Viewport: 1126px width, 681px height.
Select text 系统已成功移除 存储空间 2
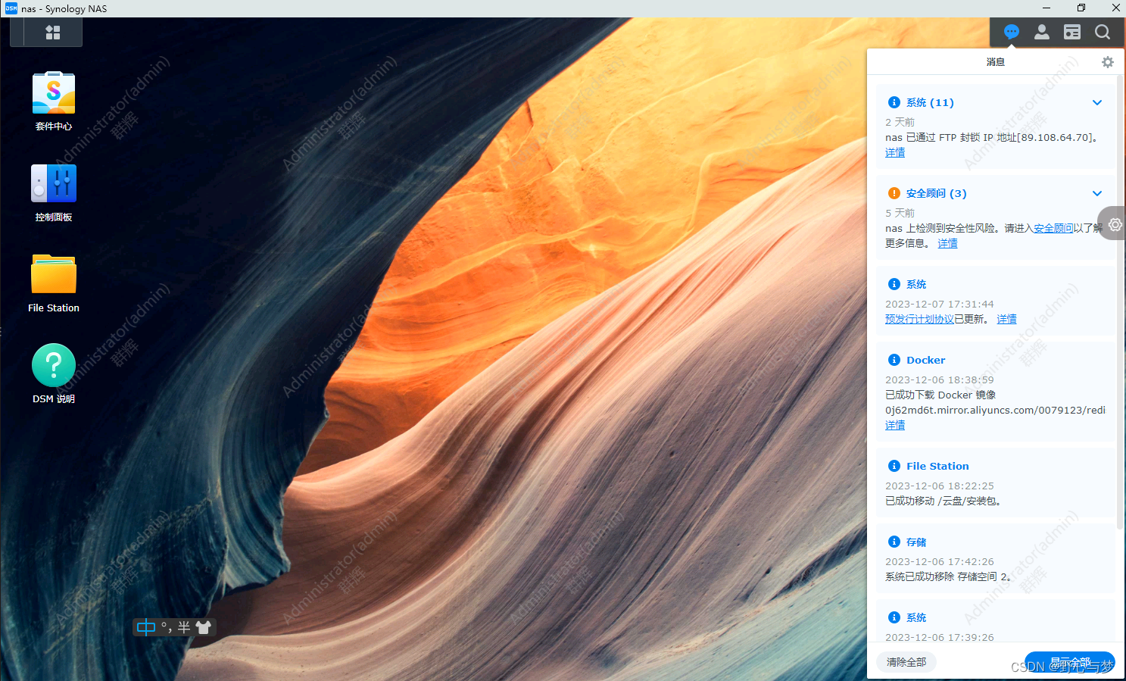(x=948, y=576)
